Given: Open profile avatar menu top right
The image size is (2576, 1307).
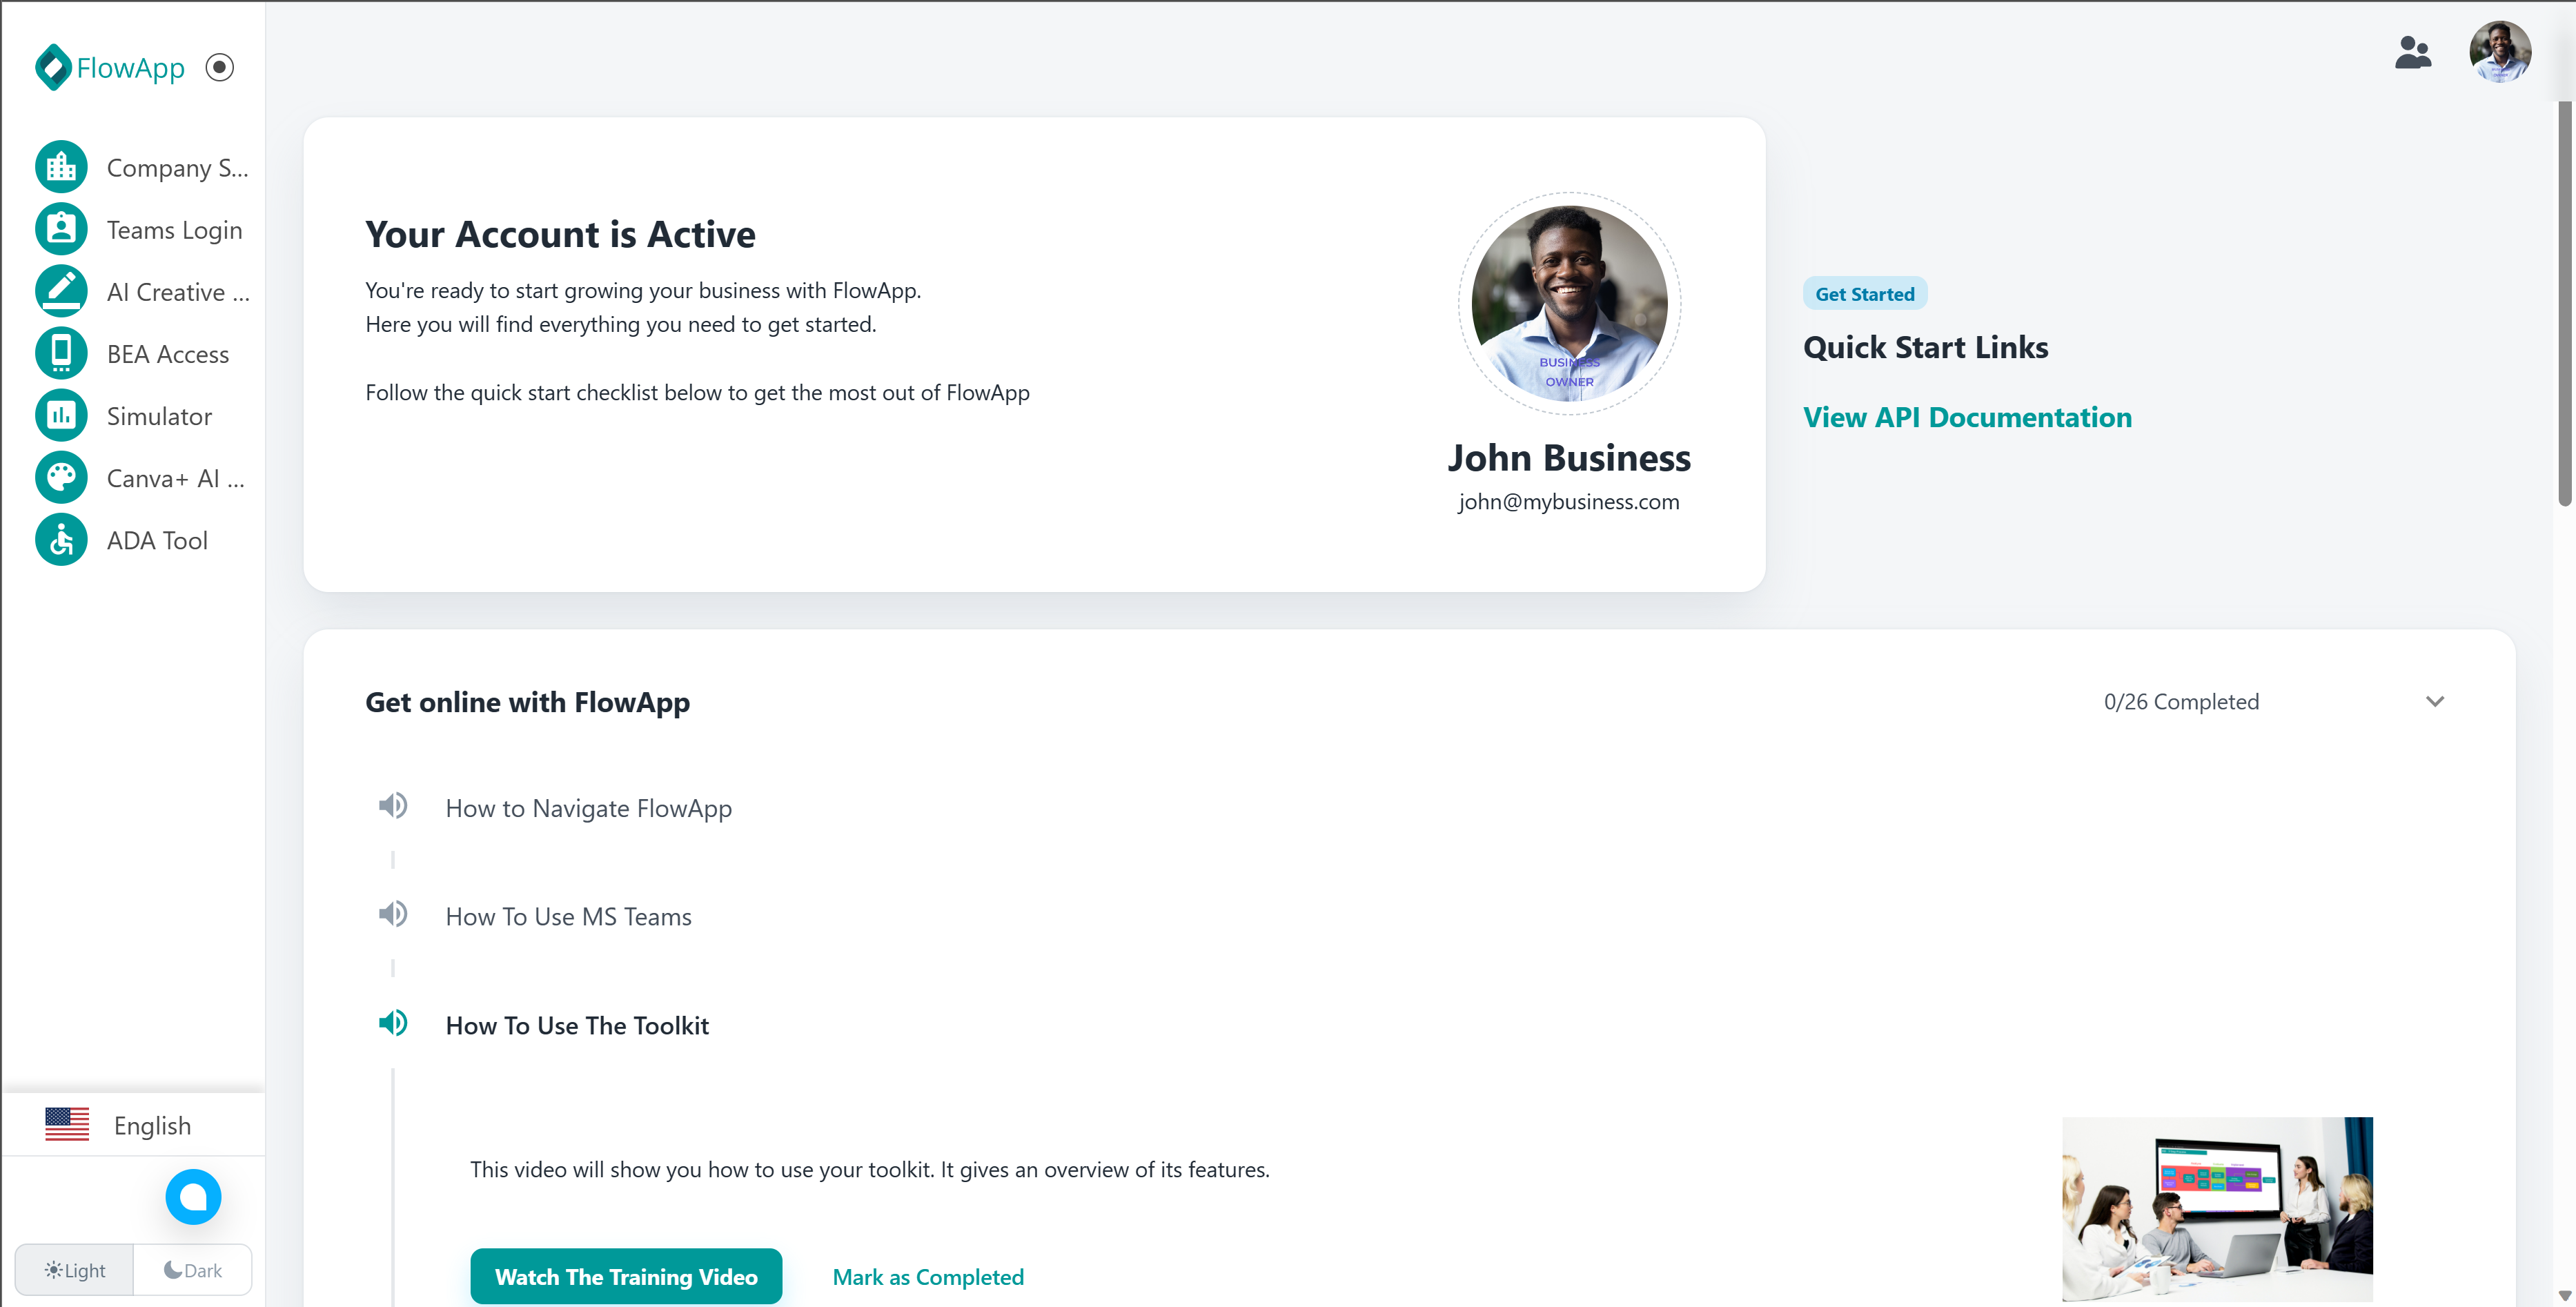Looking at the screenshot, I should coord(2499,52).
